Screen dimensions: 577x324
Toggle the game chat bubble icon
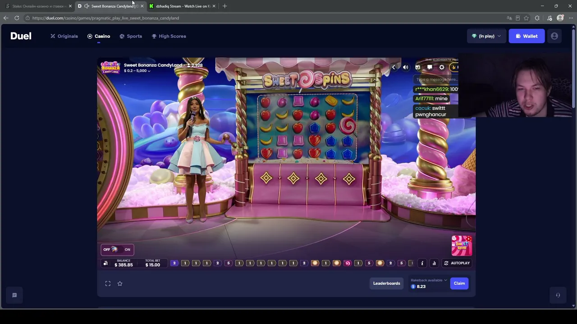pyautogui.click(x=430, y=67)
